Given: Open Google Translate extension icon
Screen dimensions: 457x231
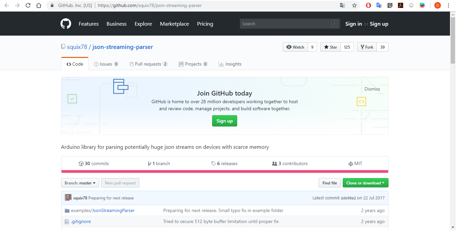Looking at the screenshot, I should click(x=379, y=5).
